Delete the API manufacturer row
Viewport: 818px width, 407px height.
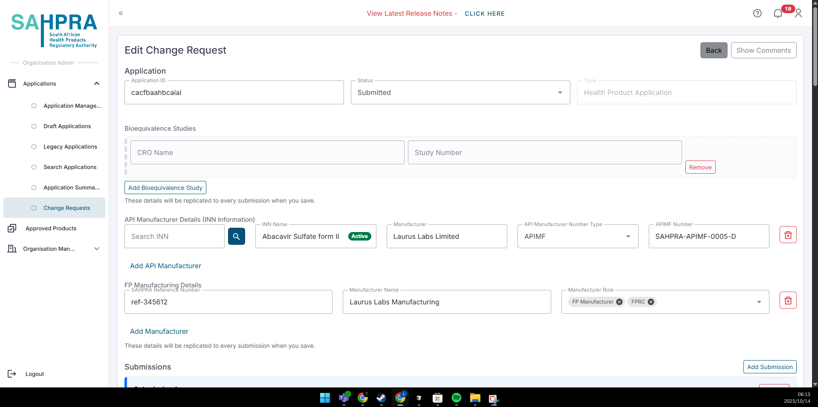click(x=788, y=235)
